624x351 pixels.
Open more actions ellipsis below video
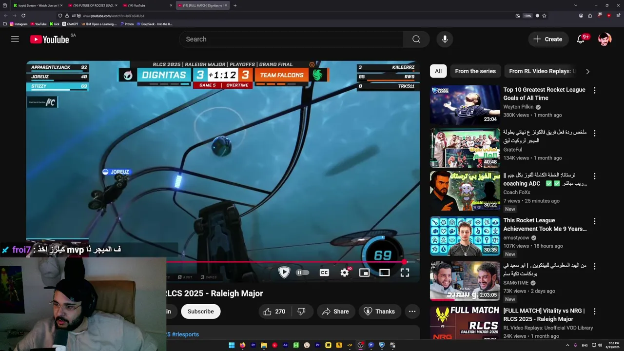pyautogui.click(x=412, y=312)
